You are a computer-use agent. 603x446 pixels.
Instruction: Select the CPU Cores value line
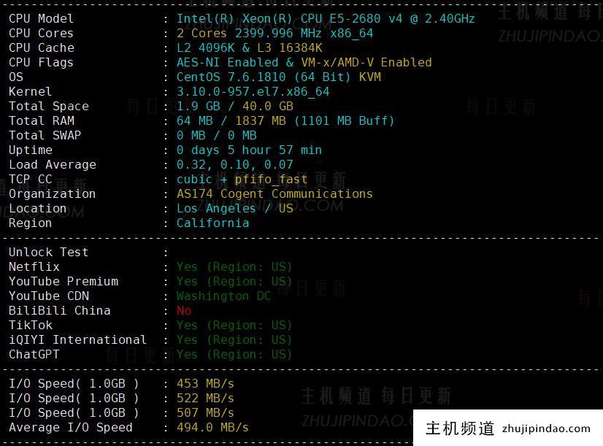point(274,33)
